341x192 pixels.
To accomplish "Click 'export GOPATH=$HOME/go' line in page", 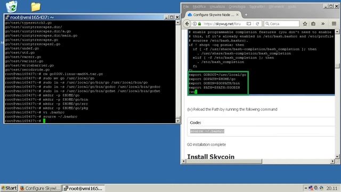I will point(212,79).
